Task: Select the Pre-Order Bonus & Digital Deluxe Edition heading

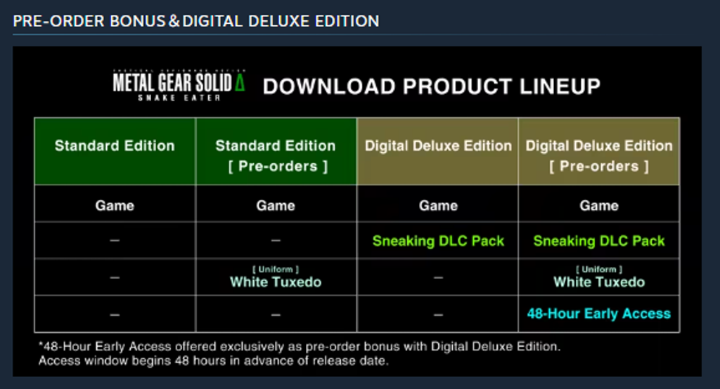Action: pyautogui.click(x=196, y=20)
